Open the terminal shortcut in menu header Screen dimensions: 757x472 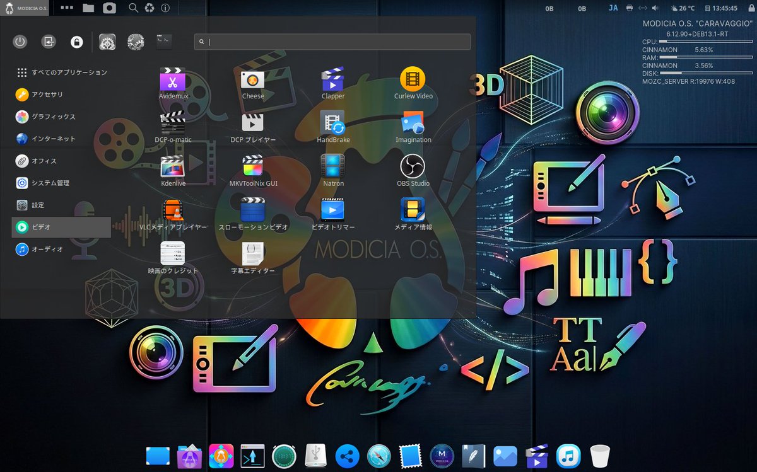pos(163,42)
